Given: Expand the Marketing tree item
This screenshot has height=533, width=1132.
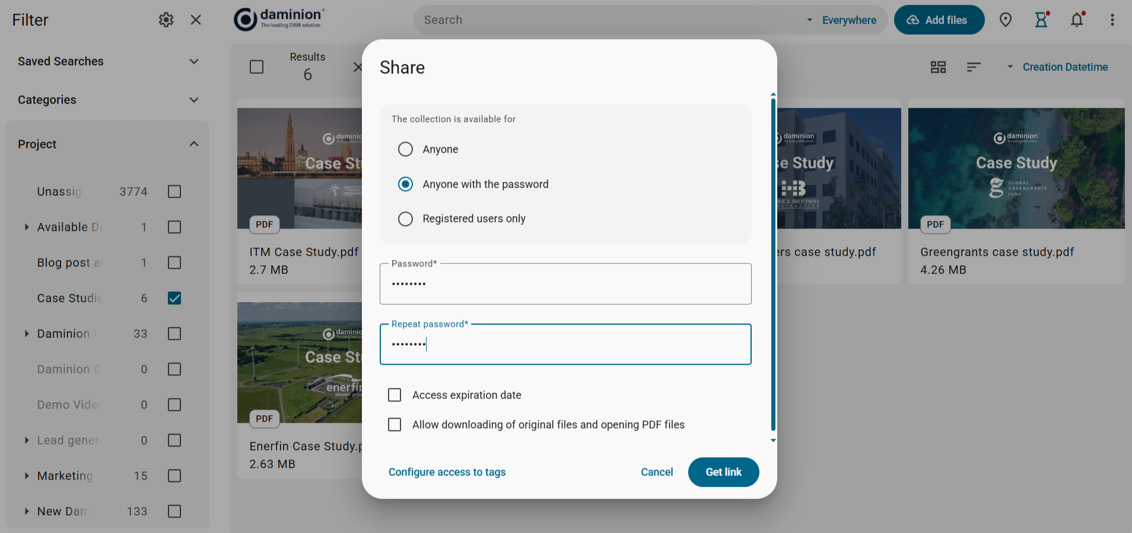Looking at the screenshot, I should pos(27,476).
